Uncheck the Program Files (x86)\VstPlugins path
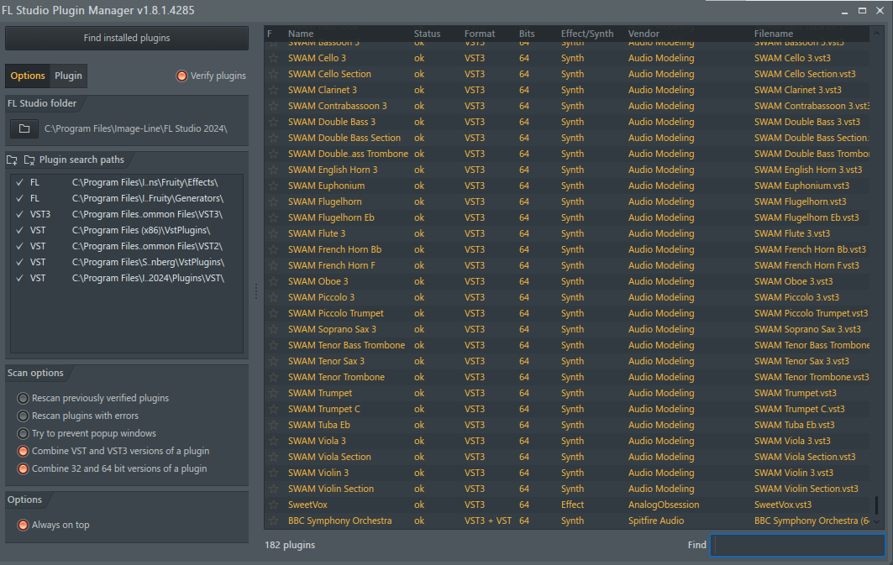 tap(20, 230)
